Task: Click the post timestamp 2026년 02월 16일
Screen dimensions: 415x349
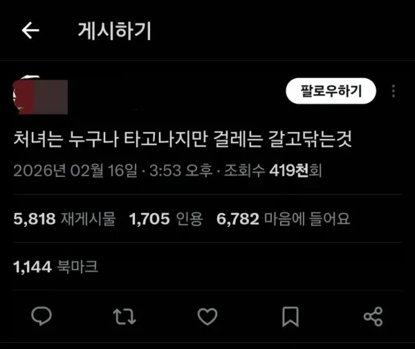Action: coord(75,171)
